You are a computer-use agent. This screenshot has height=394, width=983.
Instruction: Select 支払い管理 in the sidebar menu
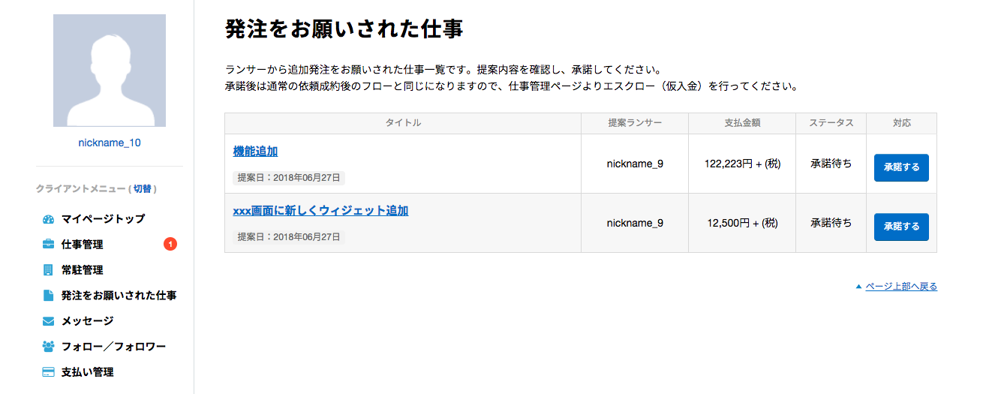(x=88, y=372)
